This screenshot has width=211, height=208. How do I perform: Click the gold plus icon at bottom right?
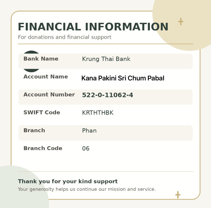178,195
